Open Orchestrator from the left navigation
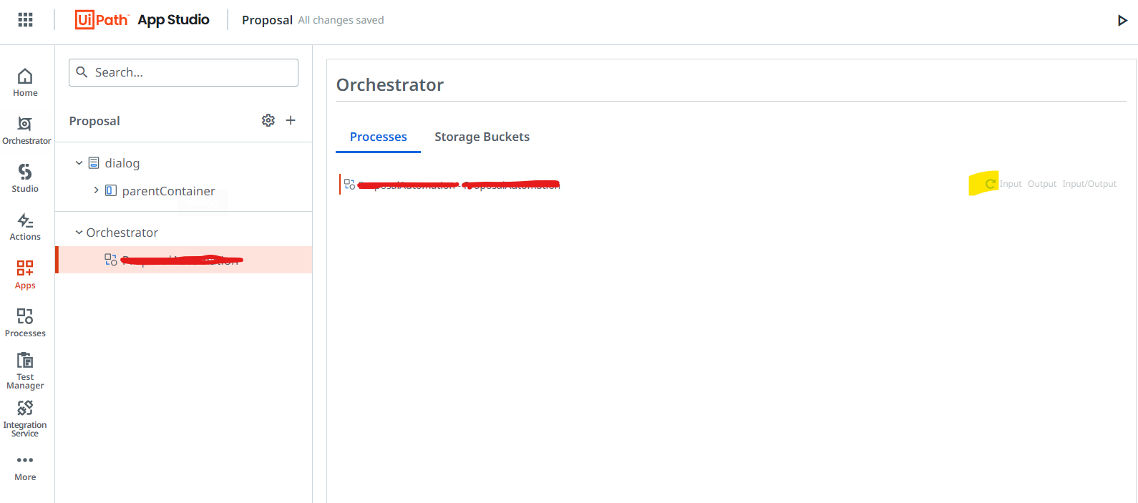The image size is (1138, 503). point(26,130)
